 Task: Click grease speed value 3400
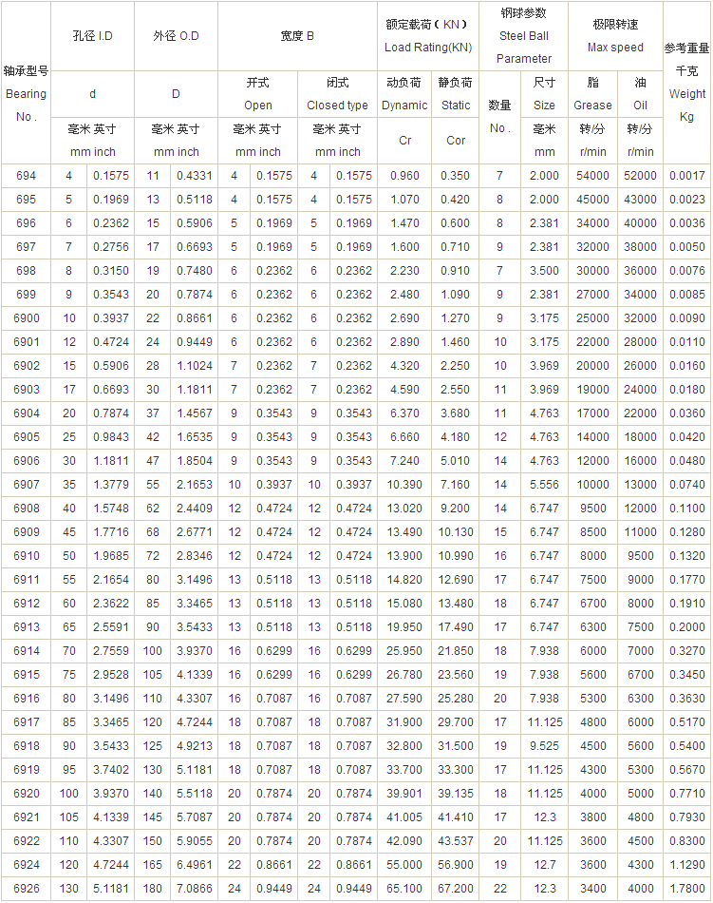tap(592, 889)
